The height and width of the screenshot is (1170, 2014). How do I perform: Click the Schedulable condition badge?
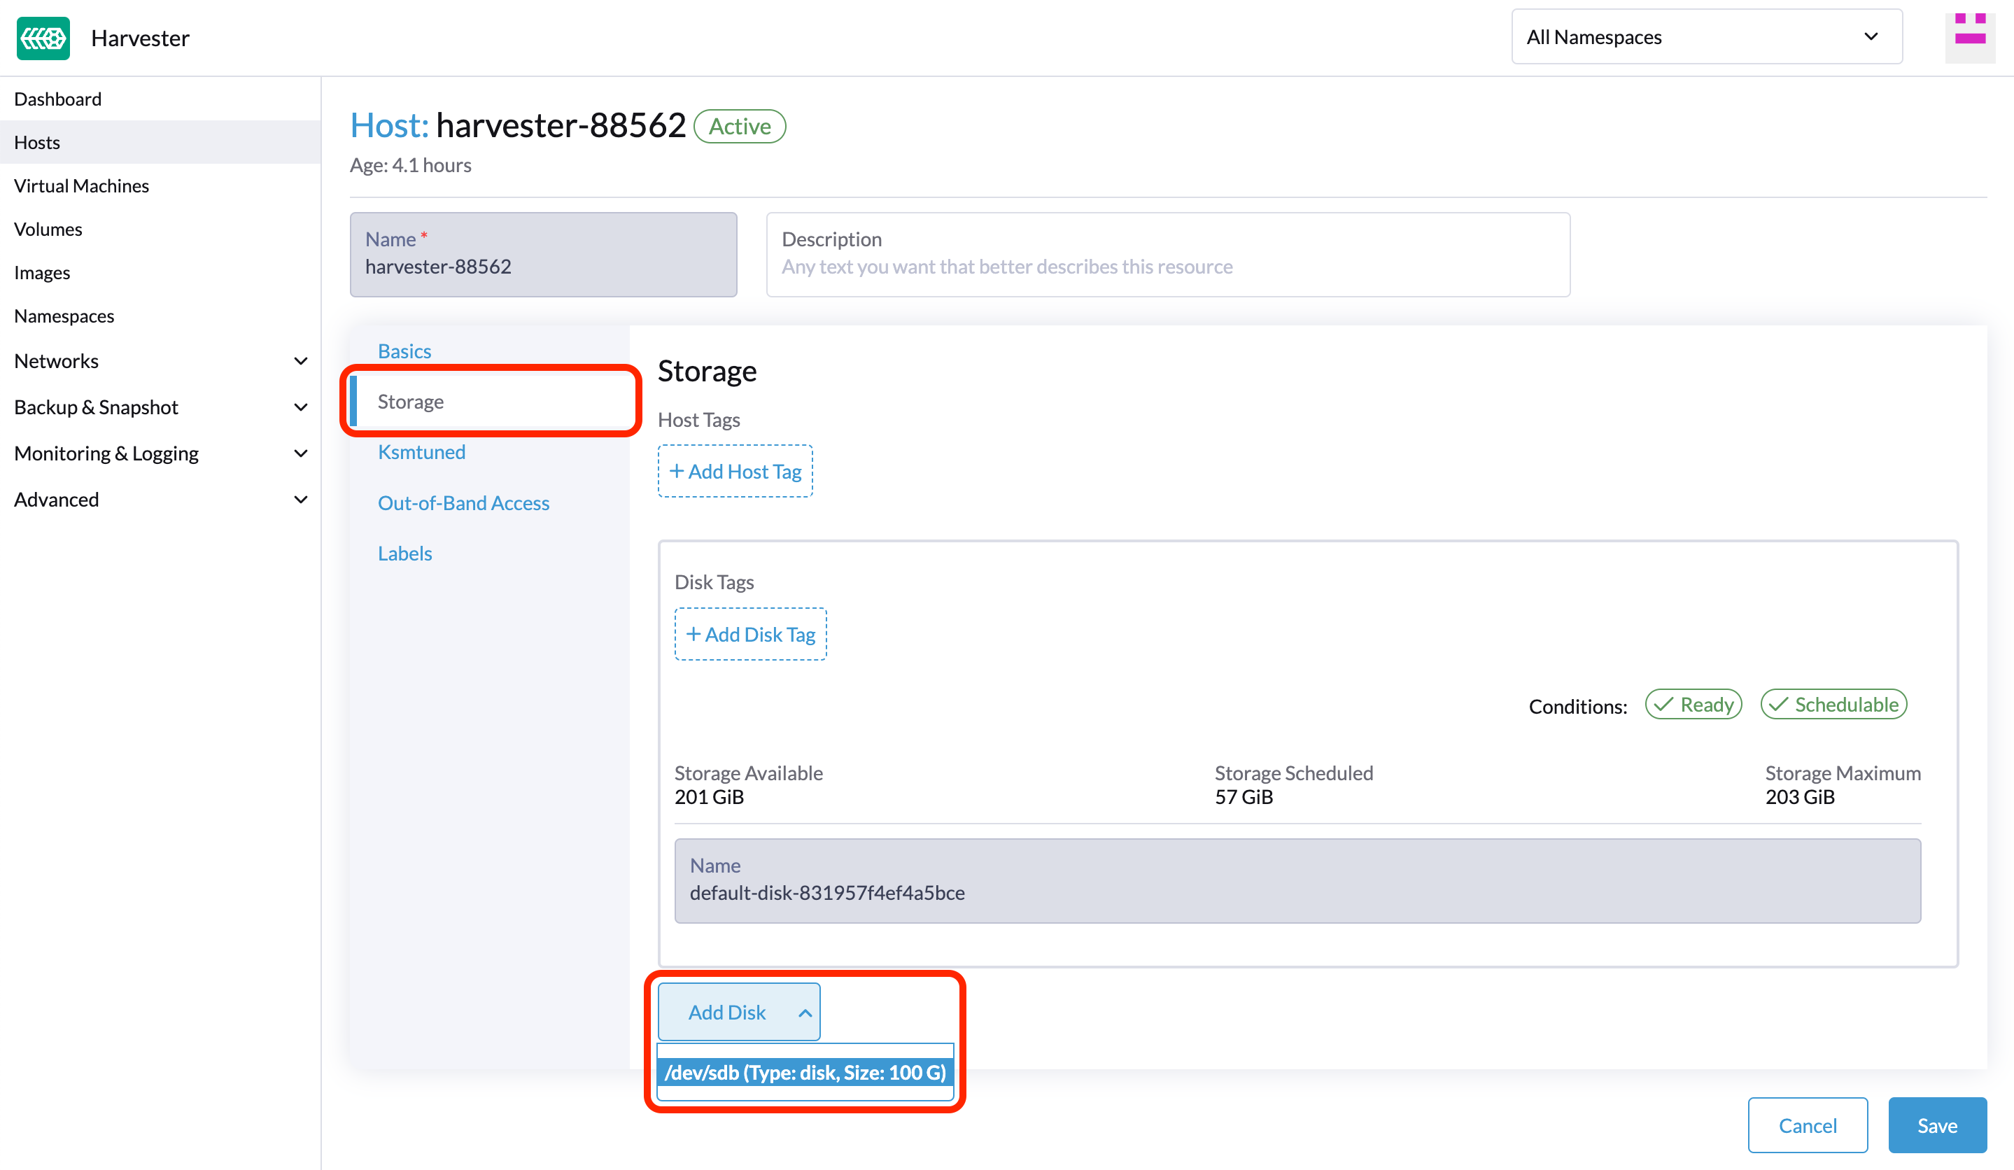[1834, 704]
